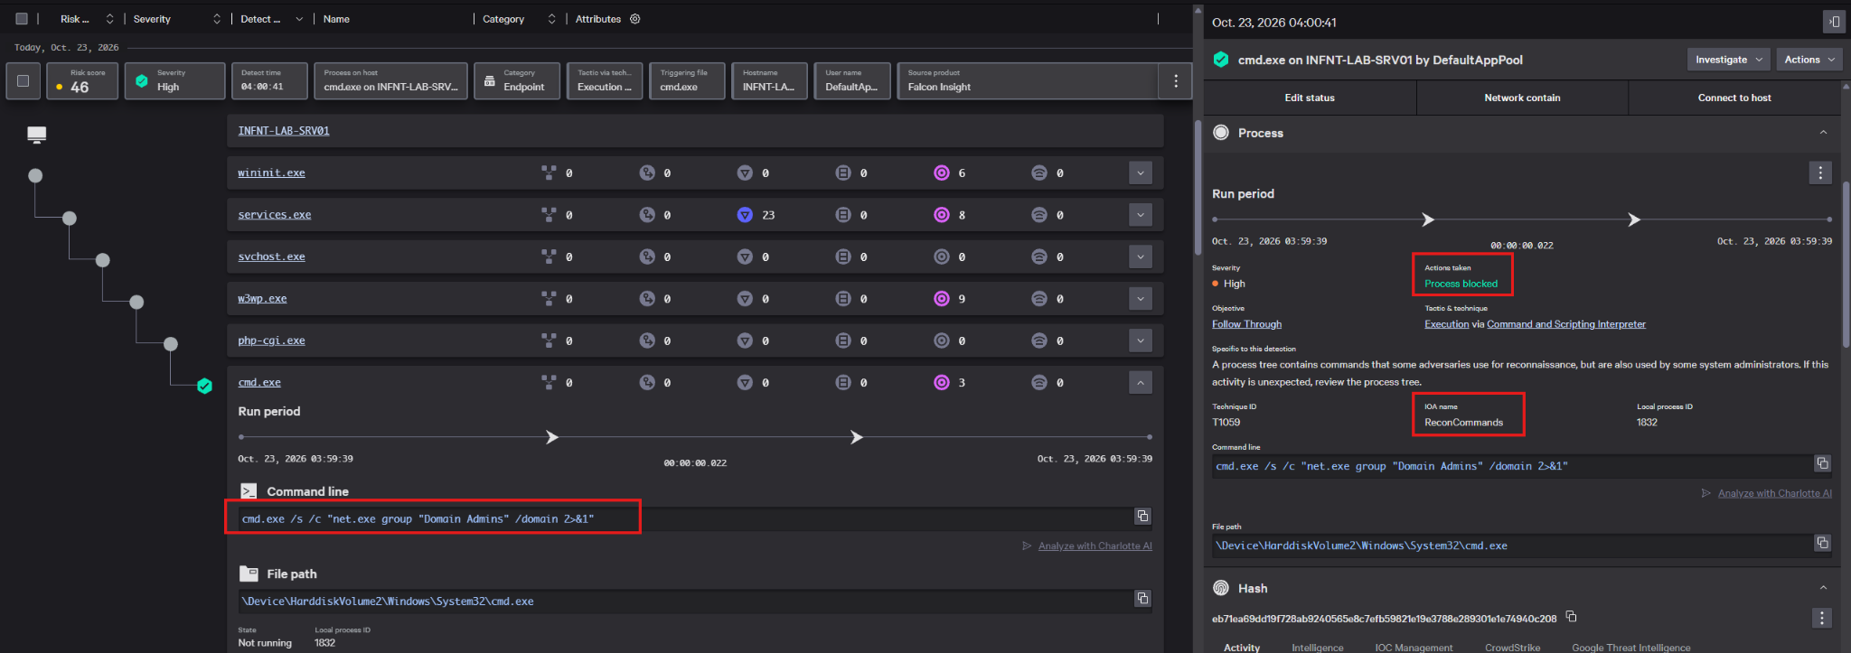Click Network contain

[x=1522, y=98]
